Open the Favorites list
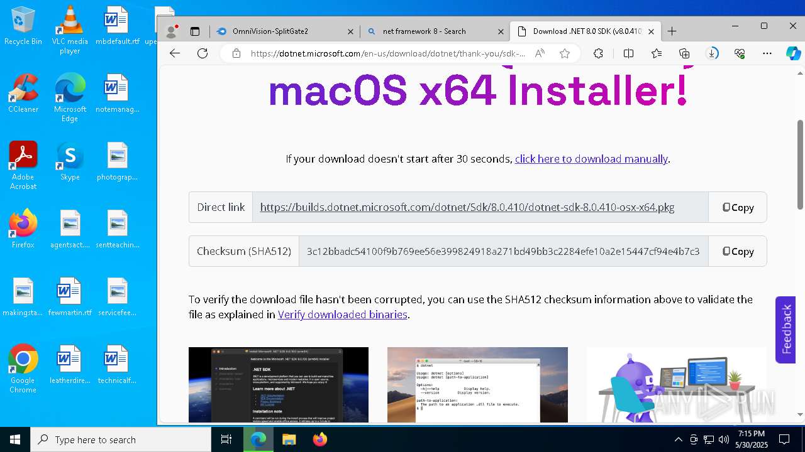This screenshot has width=805, height=452. point(657,53)
